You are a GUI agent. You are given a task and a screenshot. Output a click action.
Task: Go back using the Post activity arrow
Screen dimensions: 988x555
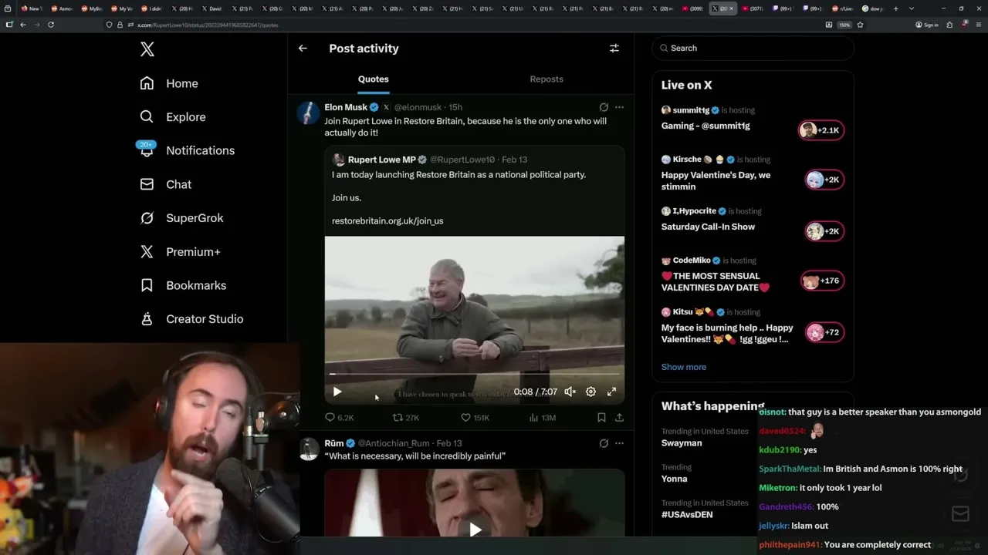pyautogui.click(x=303, y=48)
